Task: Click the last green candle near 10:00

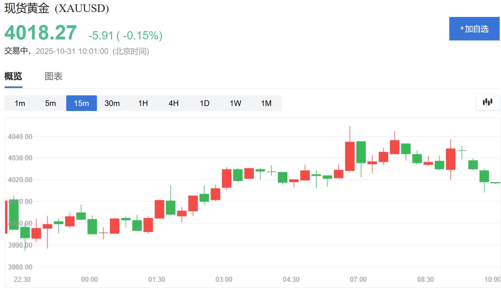Action: coord(484,176)
